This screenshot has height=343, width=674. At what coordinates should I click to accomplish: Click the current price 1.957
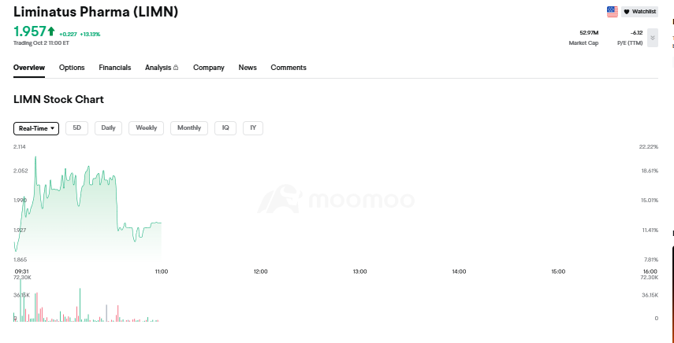pyautogui.click(x=29, y=31)
